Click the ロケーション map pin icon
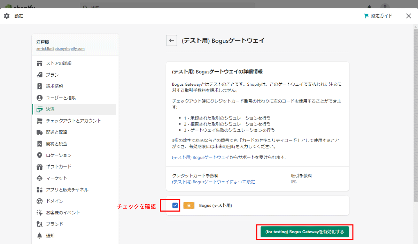418x244 pixels. (x=40, y=155)
